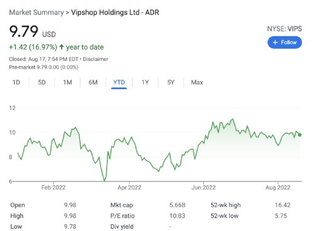Screen dimensions: 314x231
Task: Click the plus Follow button
Action: 284,43
